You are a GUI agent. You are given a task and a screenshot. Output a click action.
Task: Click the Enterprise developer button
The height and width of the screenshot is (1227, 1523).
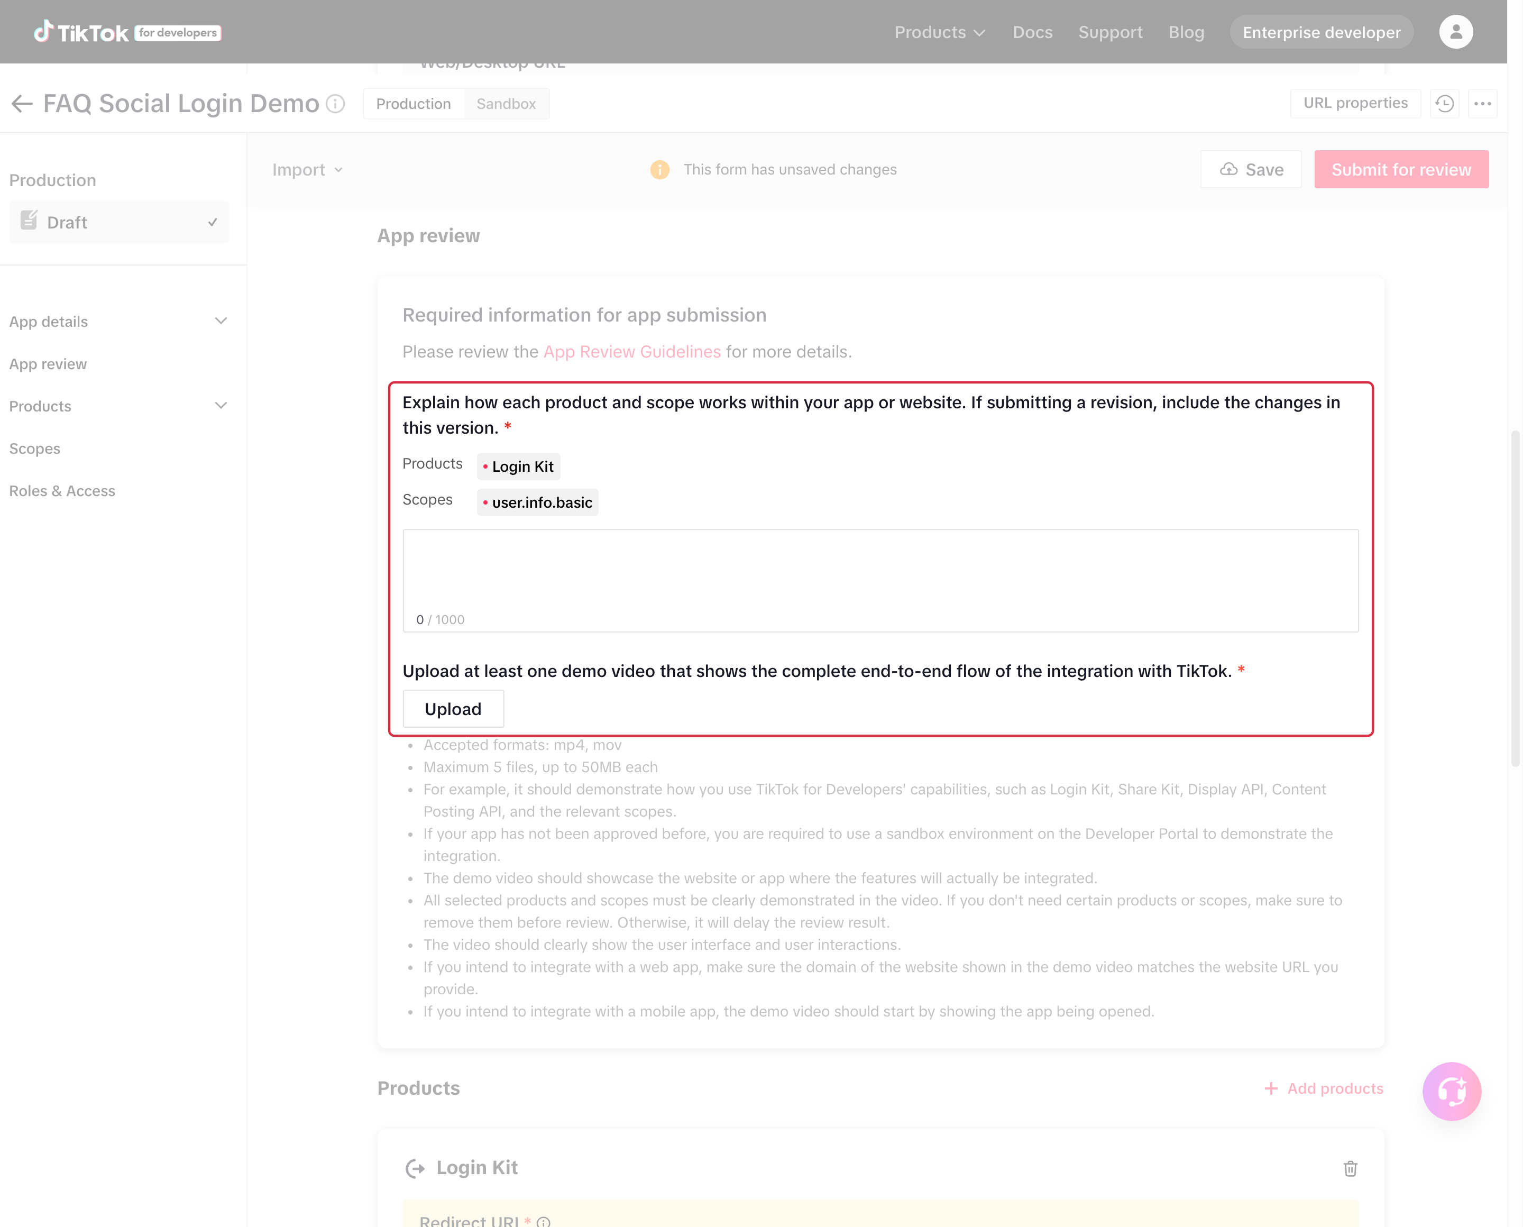point(1321,32)
